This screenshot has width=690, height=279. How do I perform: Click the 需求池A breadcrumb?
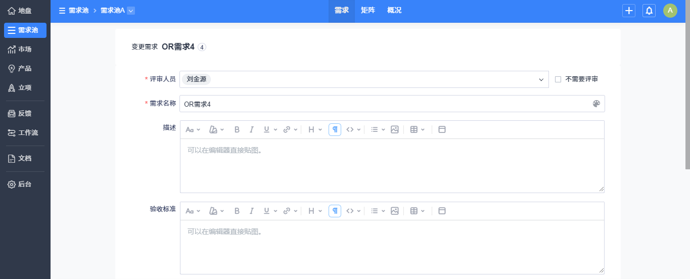tap(113, 10)
